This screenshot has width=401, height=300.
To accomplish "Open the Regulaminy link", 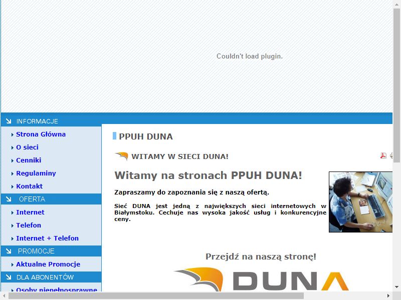I will [x=36, y=173].
